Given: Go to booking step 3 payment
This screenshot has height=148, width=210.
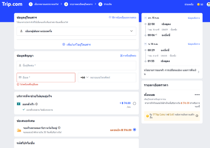Looking at the screenshot, I should coord(105,4).
